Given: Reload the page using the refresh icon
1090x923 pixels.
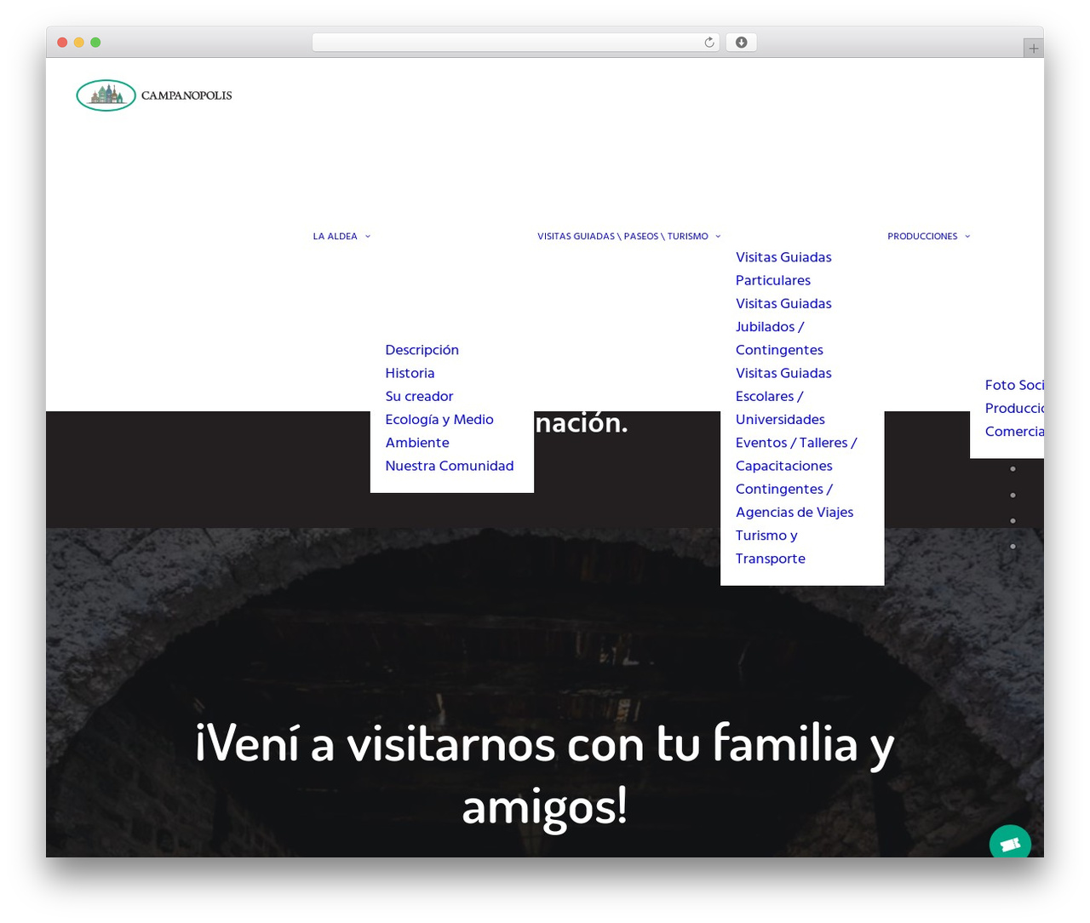Looking at the screenshot, I should [708, 43].
